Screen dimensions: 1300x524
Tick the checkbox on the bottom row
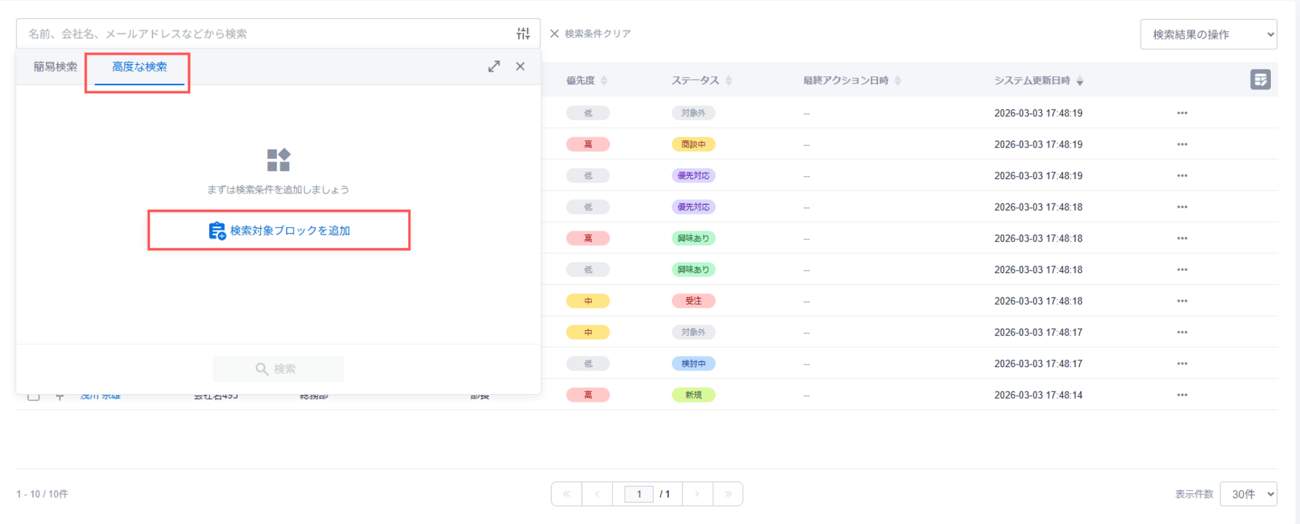(x=33, y=396)
